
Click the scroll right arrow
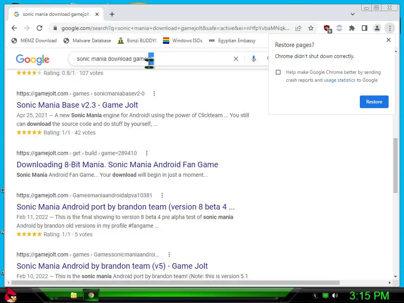click(389, 282)
